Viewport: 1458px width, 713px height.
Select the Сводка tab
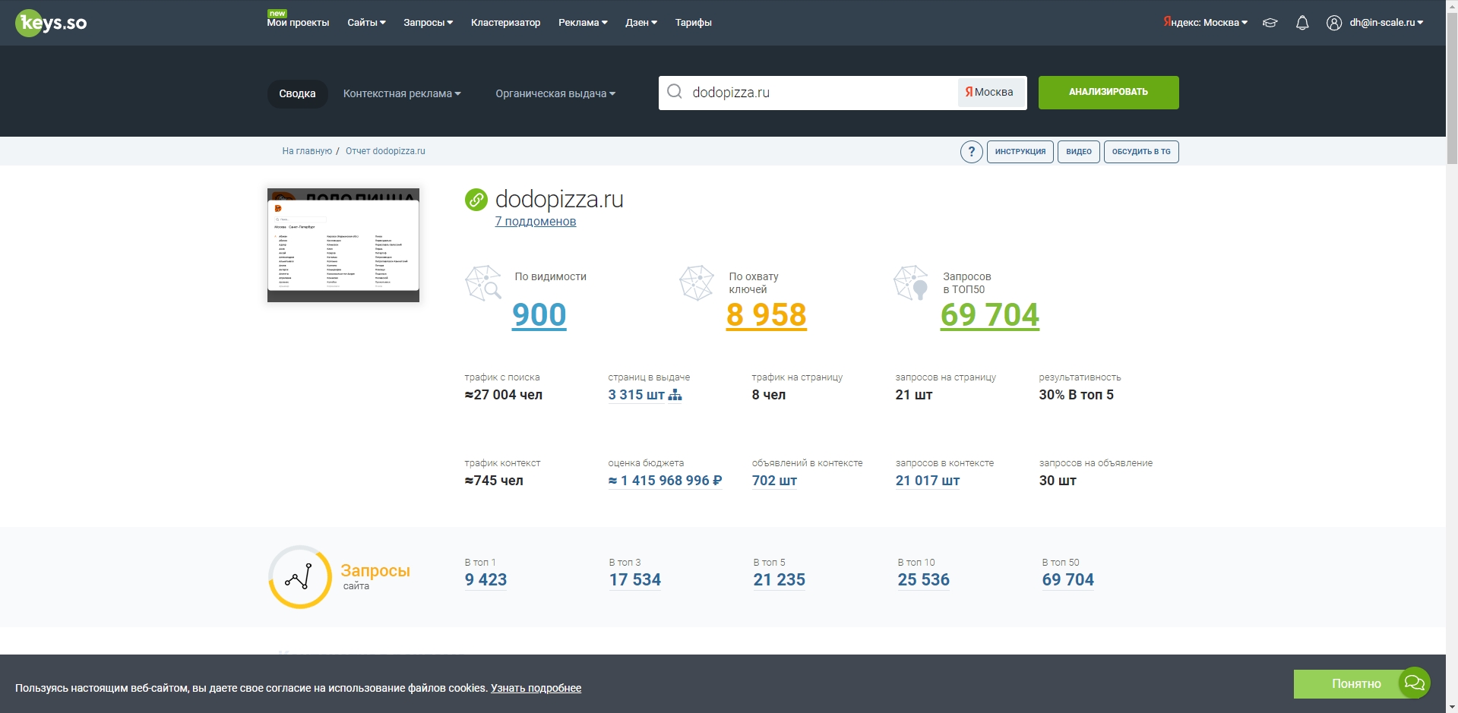[x=297, y=93]
